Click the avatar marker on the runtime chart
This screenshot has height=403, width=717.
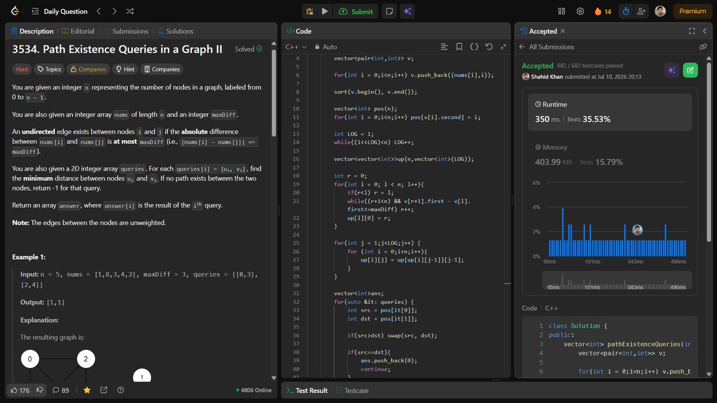click(x=638, y=230)
